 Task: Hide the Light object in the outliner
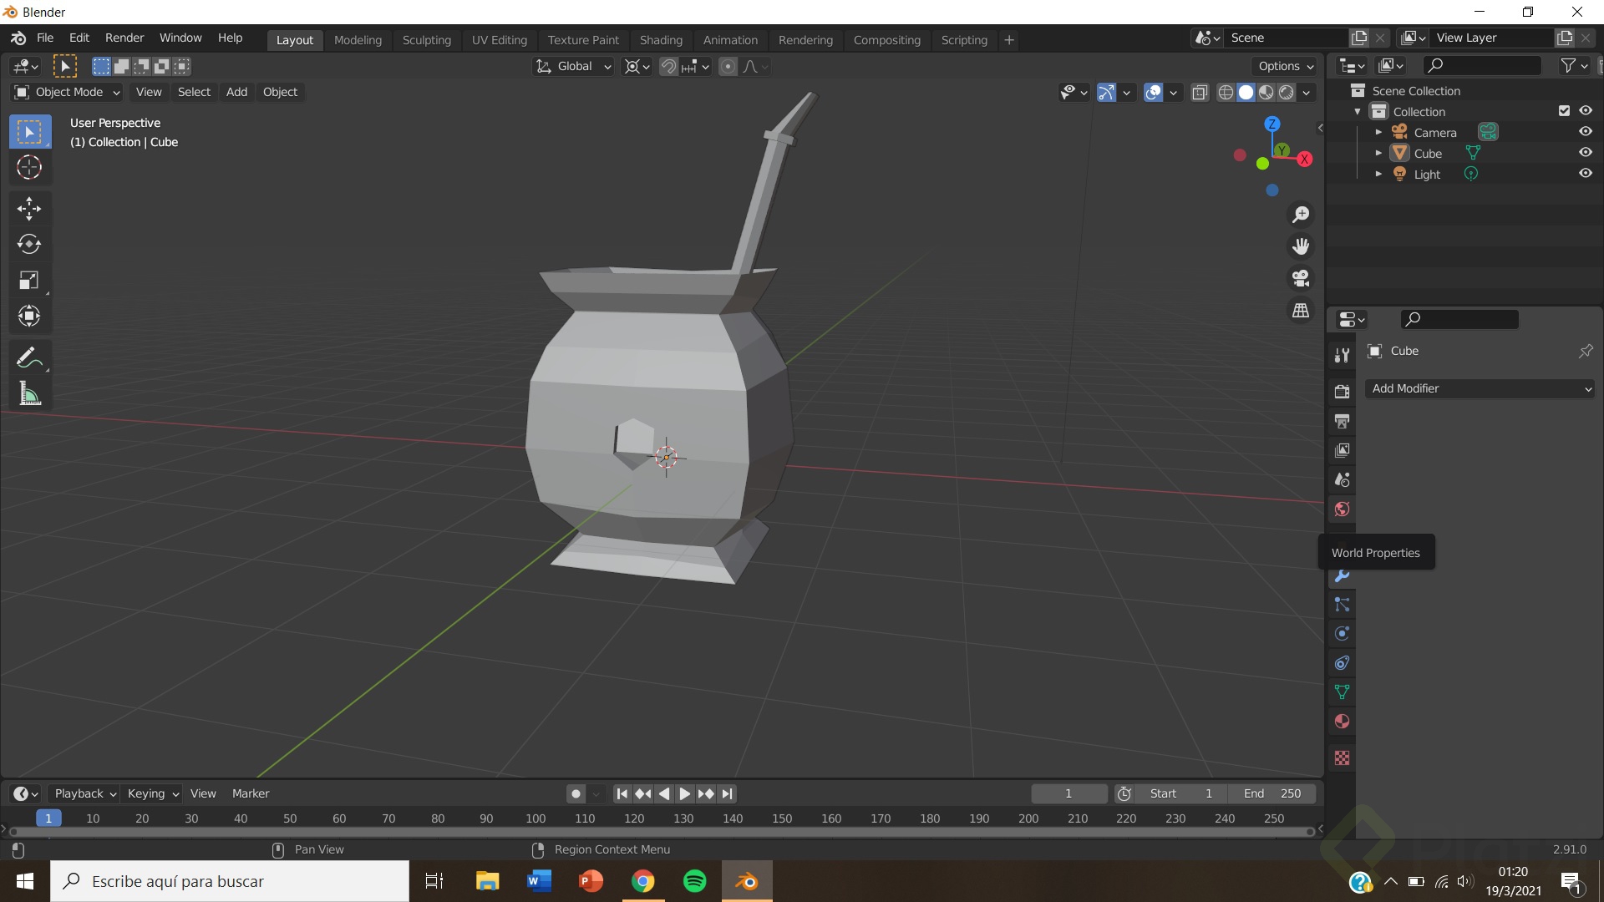[1585, 174]
